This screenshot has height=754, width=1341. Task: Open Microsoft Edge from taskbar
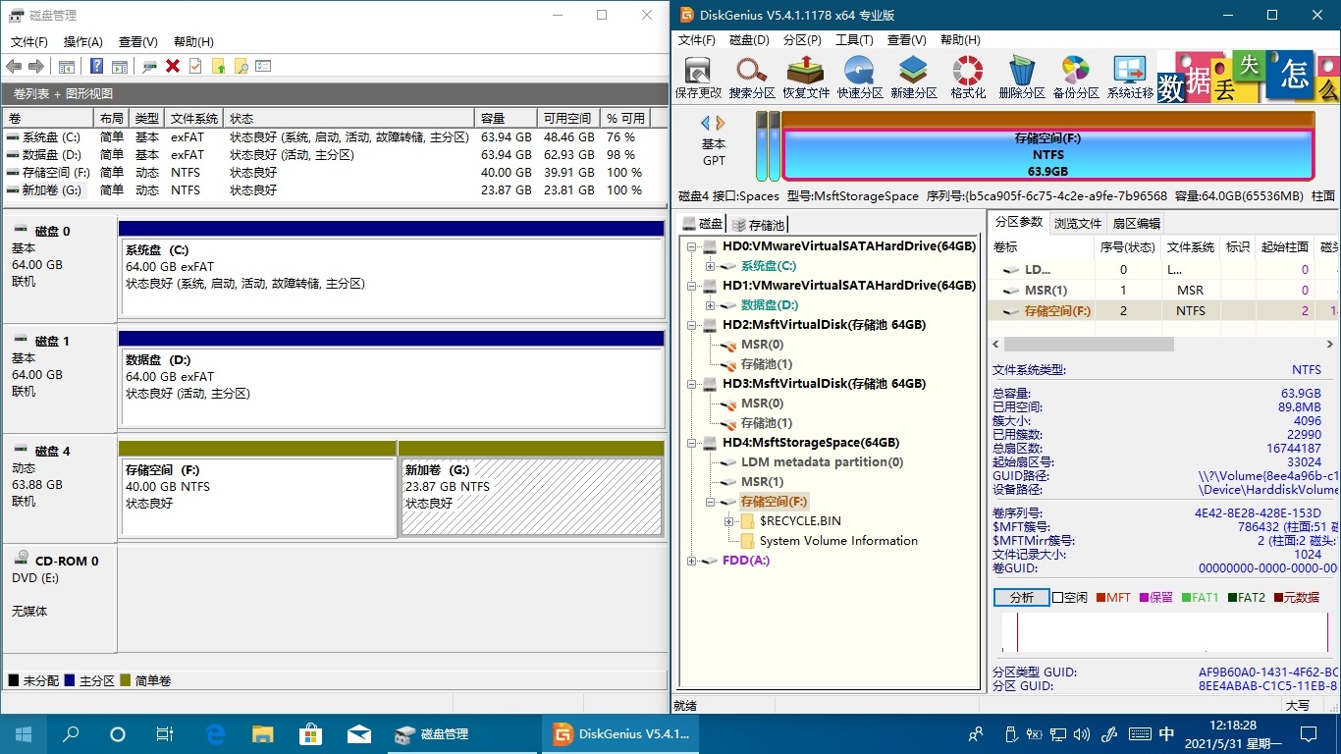[x=216, y=733]
